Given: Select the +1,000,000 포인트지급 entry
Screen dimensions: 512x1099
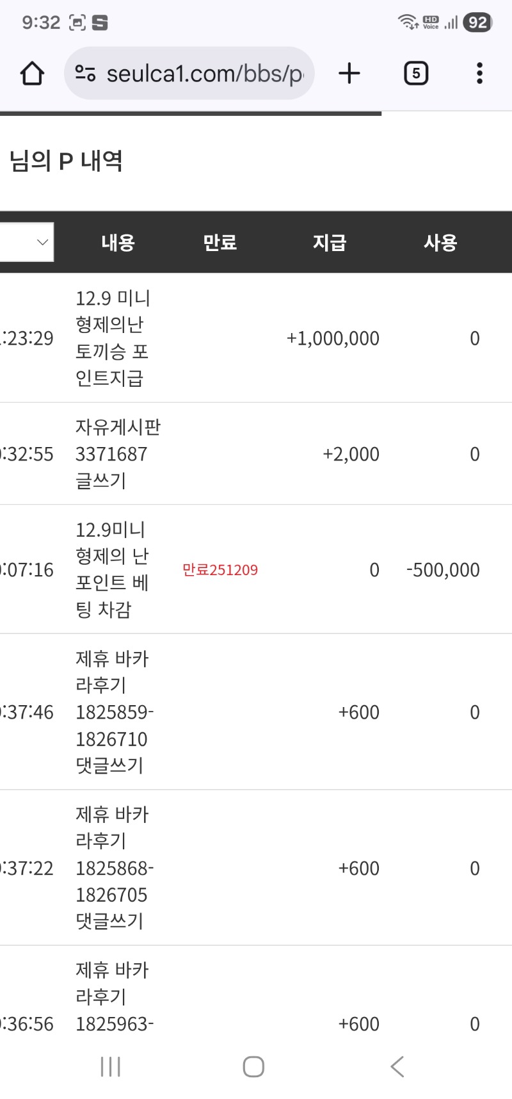Looking at the screenshot, I should pyautogui.click(x=256, y=338).
